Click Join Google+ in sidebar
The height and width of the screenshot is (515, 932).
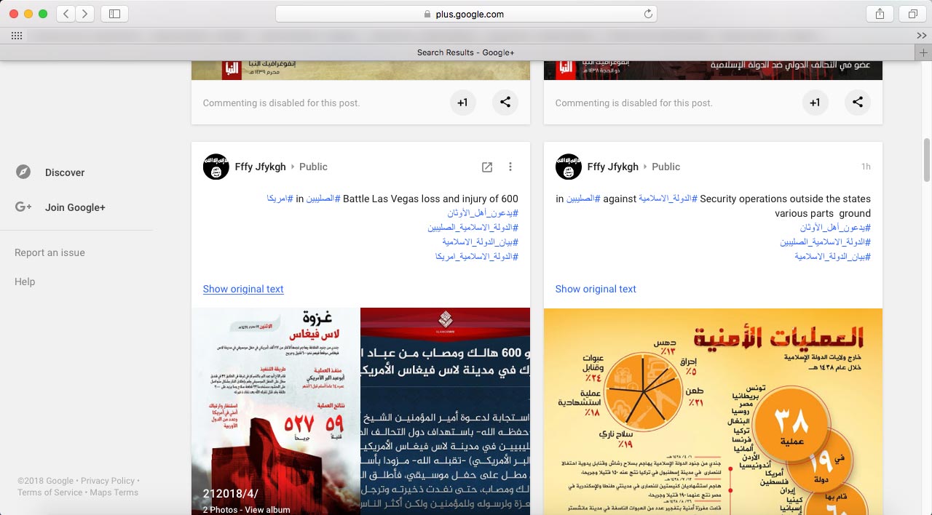75,207
